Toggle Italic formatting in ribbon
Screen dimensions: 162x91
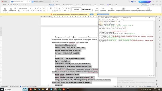point(21,11)
